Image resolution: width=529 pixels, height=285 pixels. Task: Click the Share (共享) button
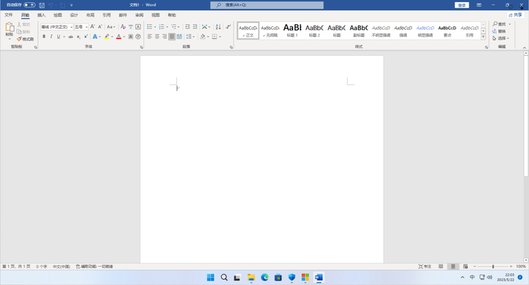click(515, 15)
